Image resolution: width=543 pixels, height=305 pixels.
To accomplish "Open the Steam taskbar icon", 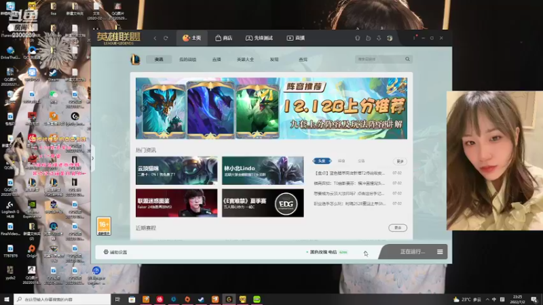I will click(x=201, y=299).
